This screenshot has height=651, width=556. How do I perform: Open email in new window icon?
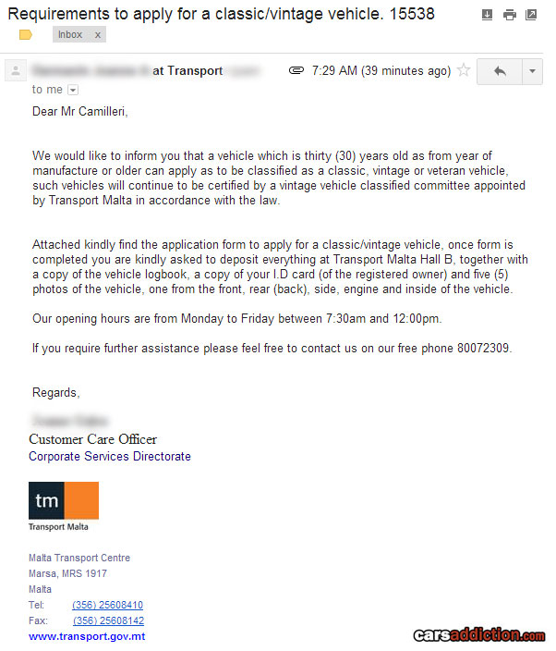[x=531, y=15]
